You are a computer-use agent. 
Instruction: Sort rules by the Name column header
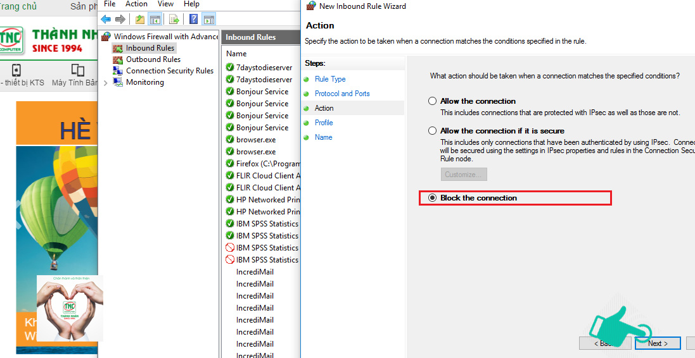click(236, 54)
